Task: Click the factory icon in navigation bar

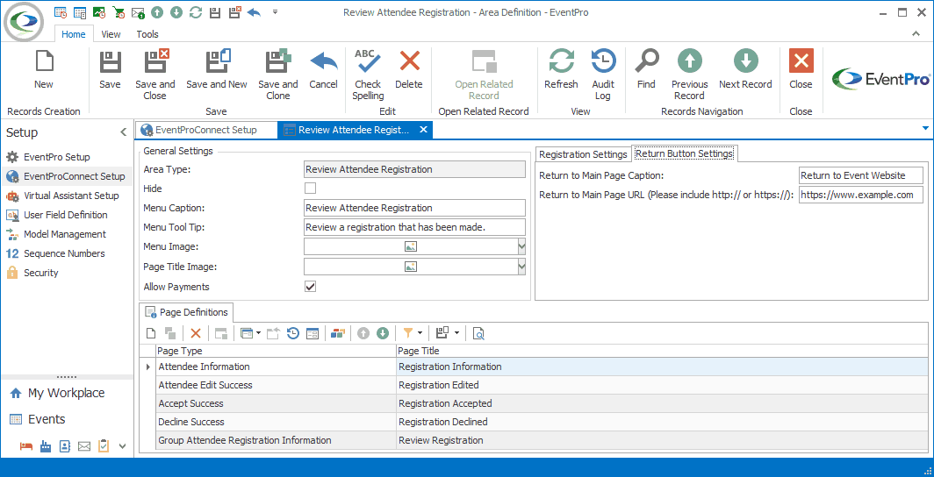Action: click(x=46, y=446)
